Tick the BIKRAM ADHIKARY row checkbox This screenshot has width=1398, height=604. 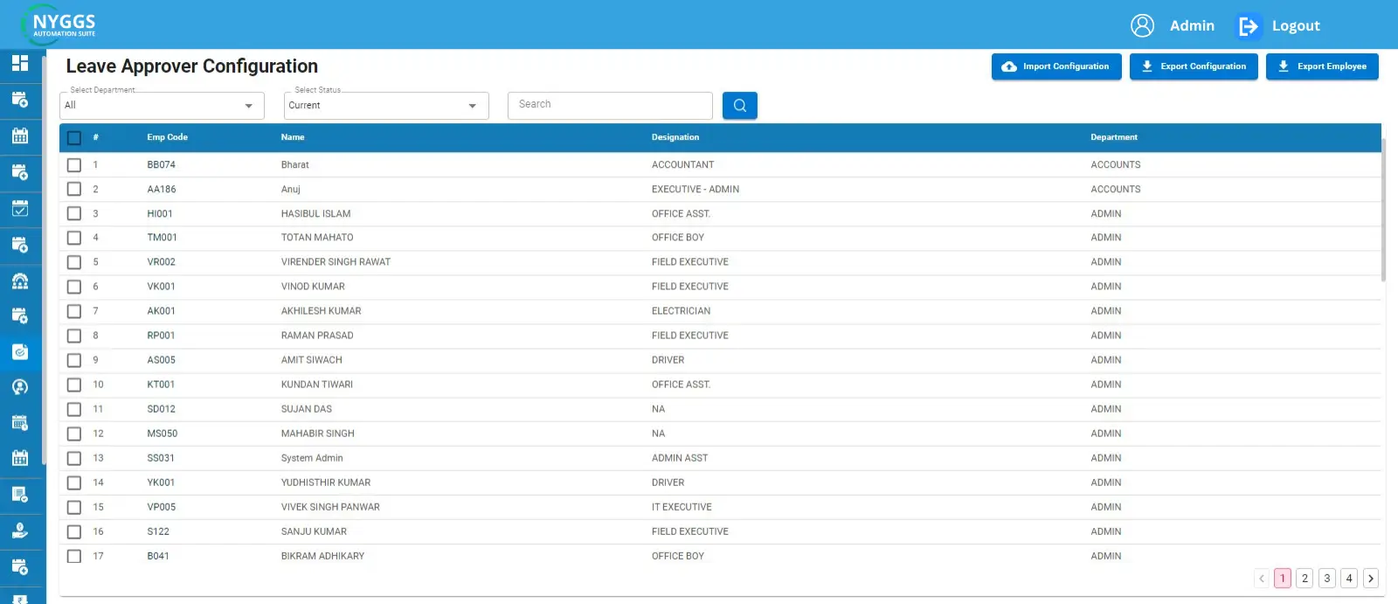click(74, 556)
